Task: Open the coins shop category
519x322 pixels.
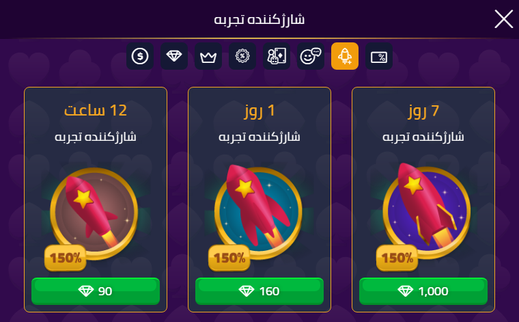Action: 140,56
